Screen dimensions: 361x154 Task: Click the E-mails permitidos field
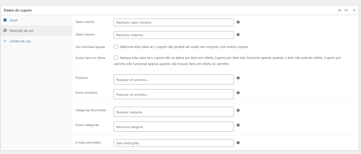click(174, 143)
